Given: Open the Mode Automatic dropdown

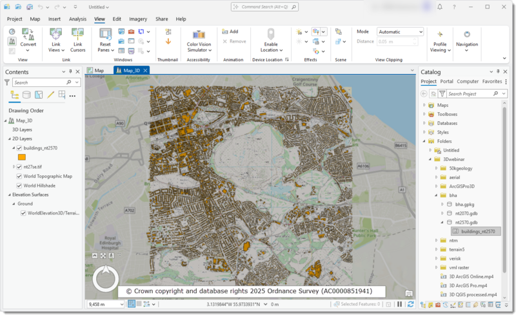Looking at the screenshot, I should (400, 32).
